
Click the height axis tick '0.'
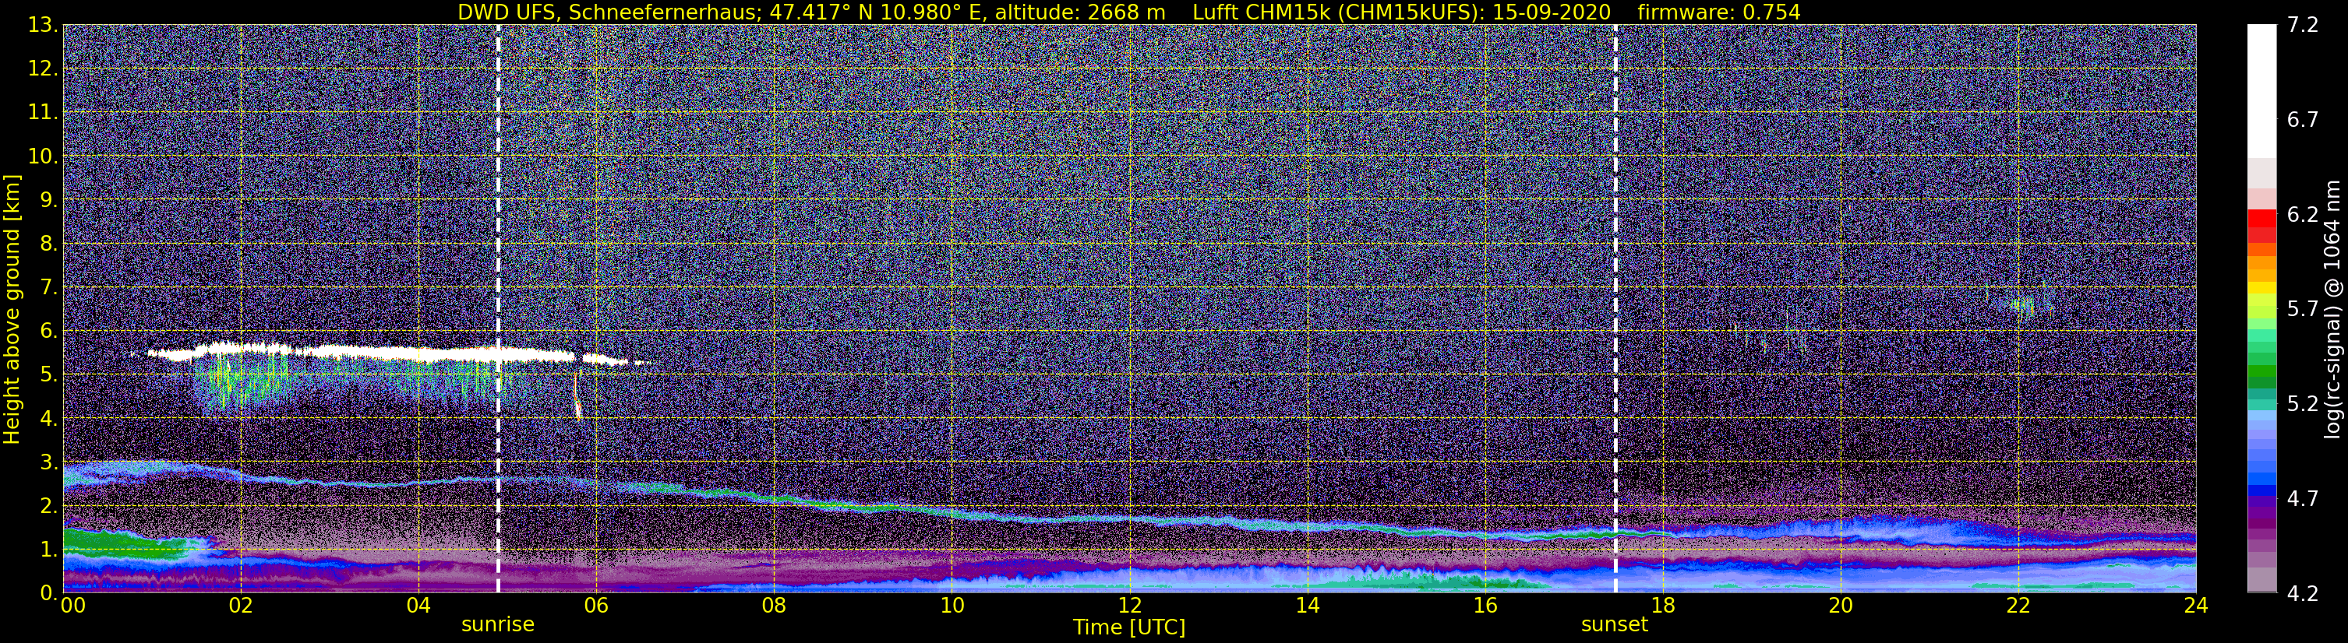point(48,593)
